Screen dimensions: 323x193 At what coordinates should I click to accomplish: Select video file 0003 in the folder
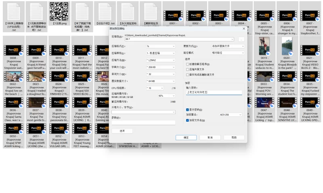click(x=219, y=16)
